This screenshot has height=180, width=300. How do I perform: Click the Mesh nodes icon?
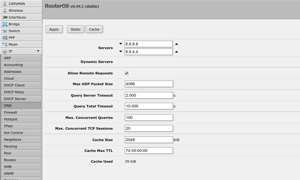pyautogui.click(x=5, y=44)
